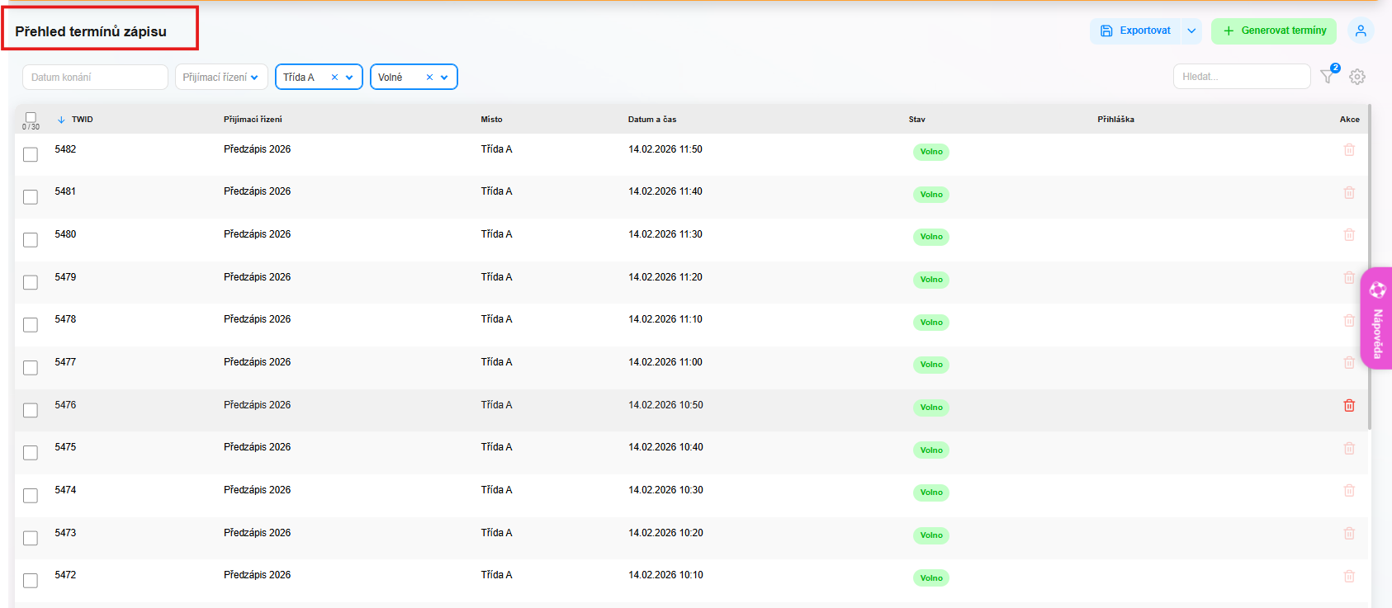This screenshot has width=1392, height=608.
Task: Clear the Třída A filter with X
Action: point(334,78)
